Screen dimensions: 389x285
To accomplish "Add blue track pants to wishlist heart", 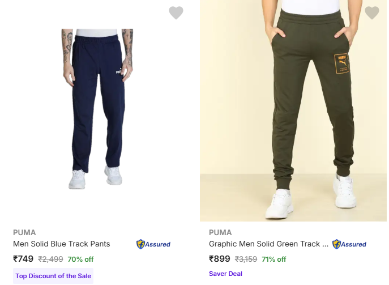I will [x=176, y=12].
